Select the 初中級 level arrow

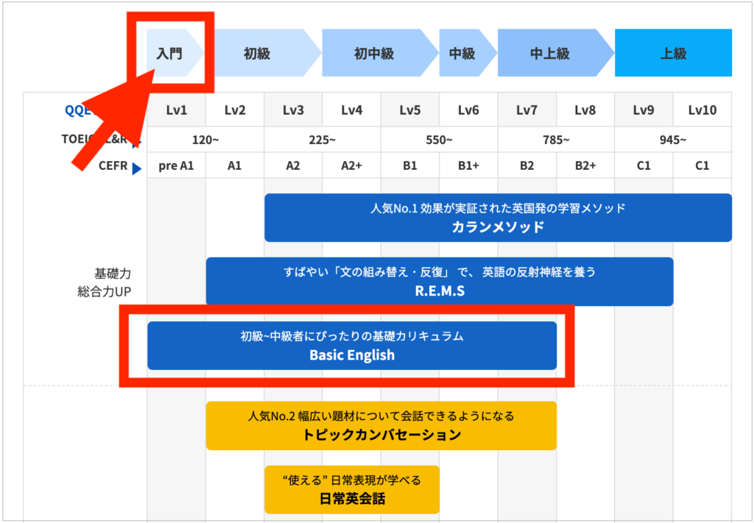(x=374, y=54)
